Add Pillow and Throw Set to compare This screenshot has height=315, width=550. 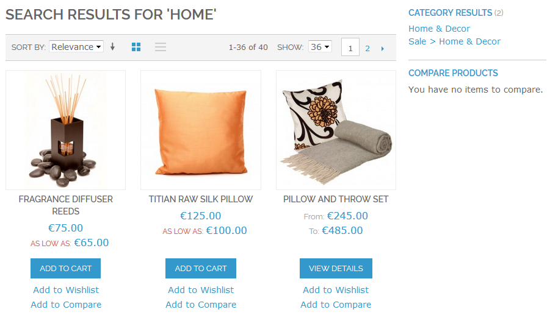(336, 305)
